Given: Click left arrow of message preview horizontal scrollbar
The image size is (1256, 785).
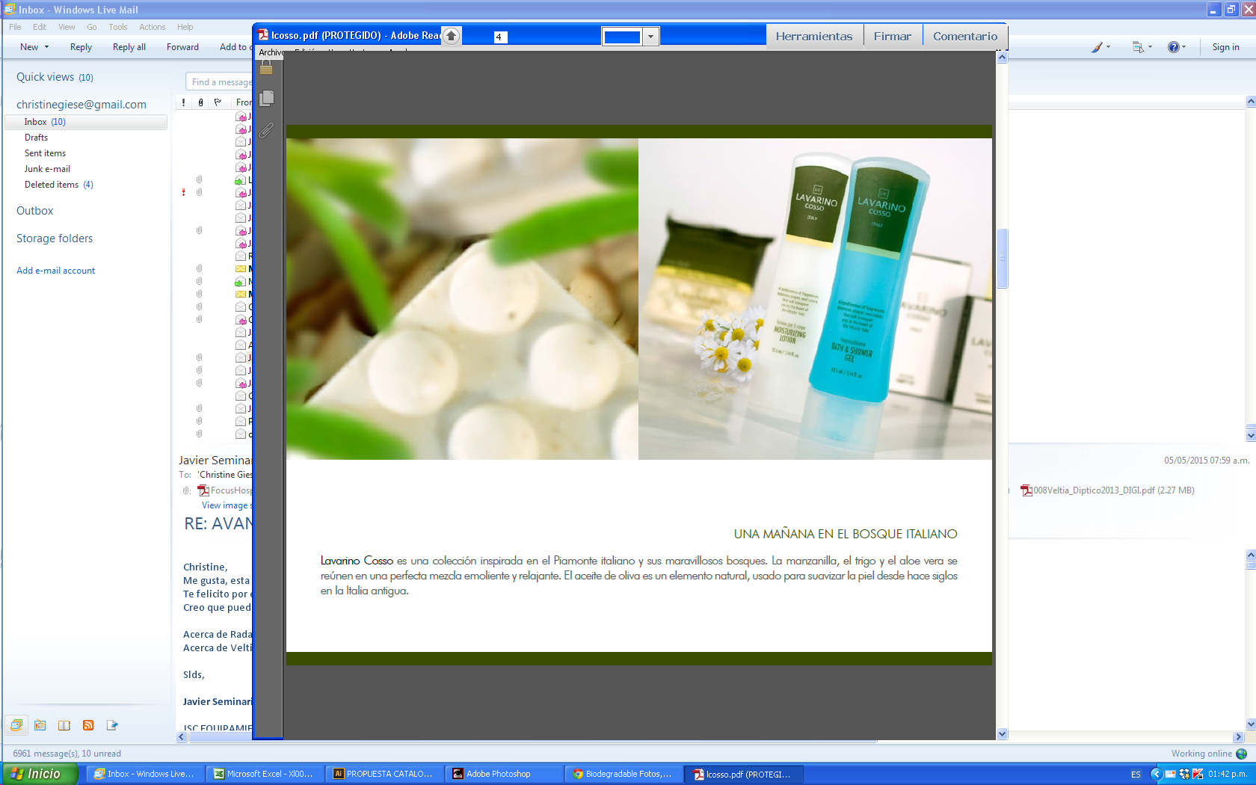Looking at the screenshot, I should click(181, 736).
